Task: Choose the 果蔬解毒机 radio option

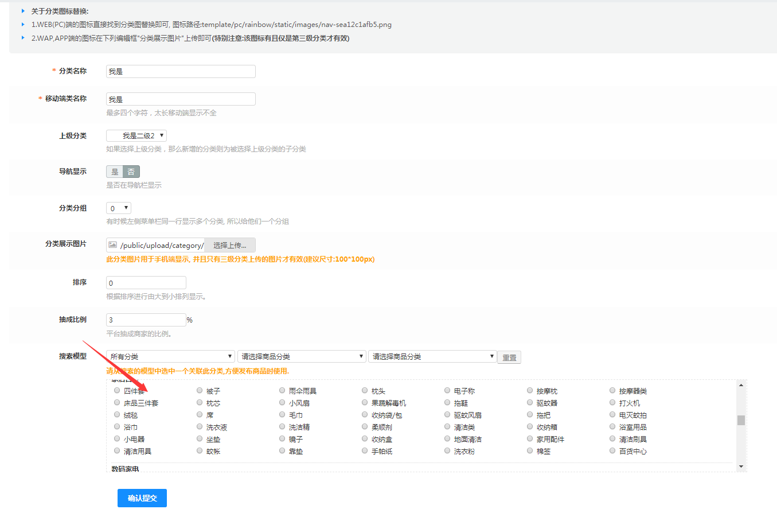Action: (x=365, y=403)
